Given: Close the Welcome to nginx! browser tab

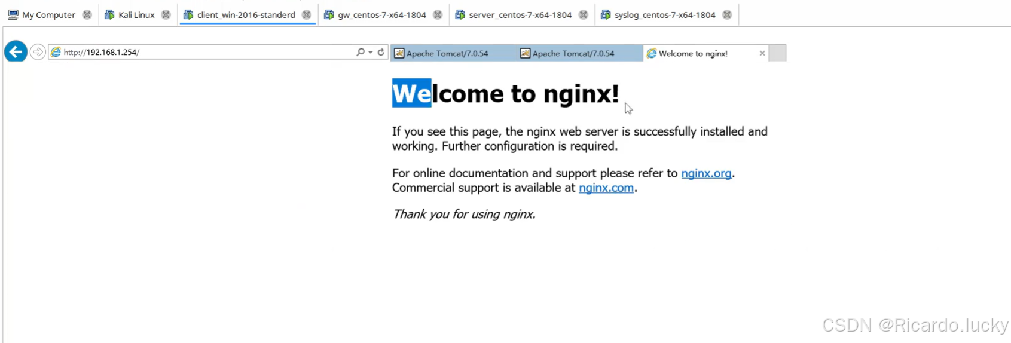Looking at the screenshot, I should 762,53.
